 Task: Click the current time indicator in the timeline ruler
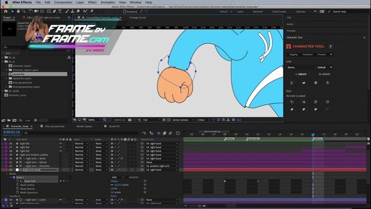(313, 135)
